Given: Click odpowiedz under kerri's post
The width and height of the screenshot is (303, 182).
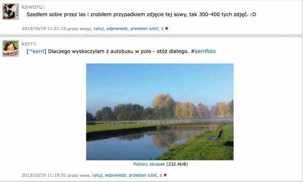Looking at the screenshot, I should click(116, 175).
